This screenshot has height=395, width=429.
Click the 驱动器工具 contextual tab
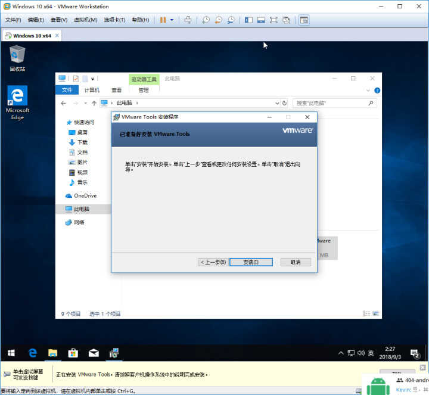click(x=144, y=79)
